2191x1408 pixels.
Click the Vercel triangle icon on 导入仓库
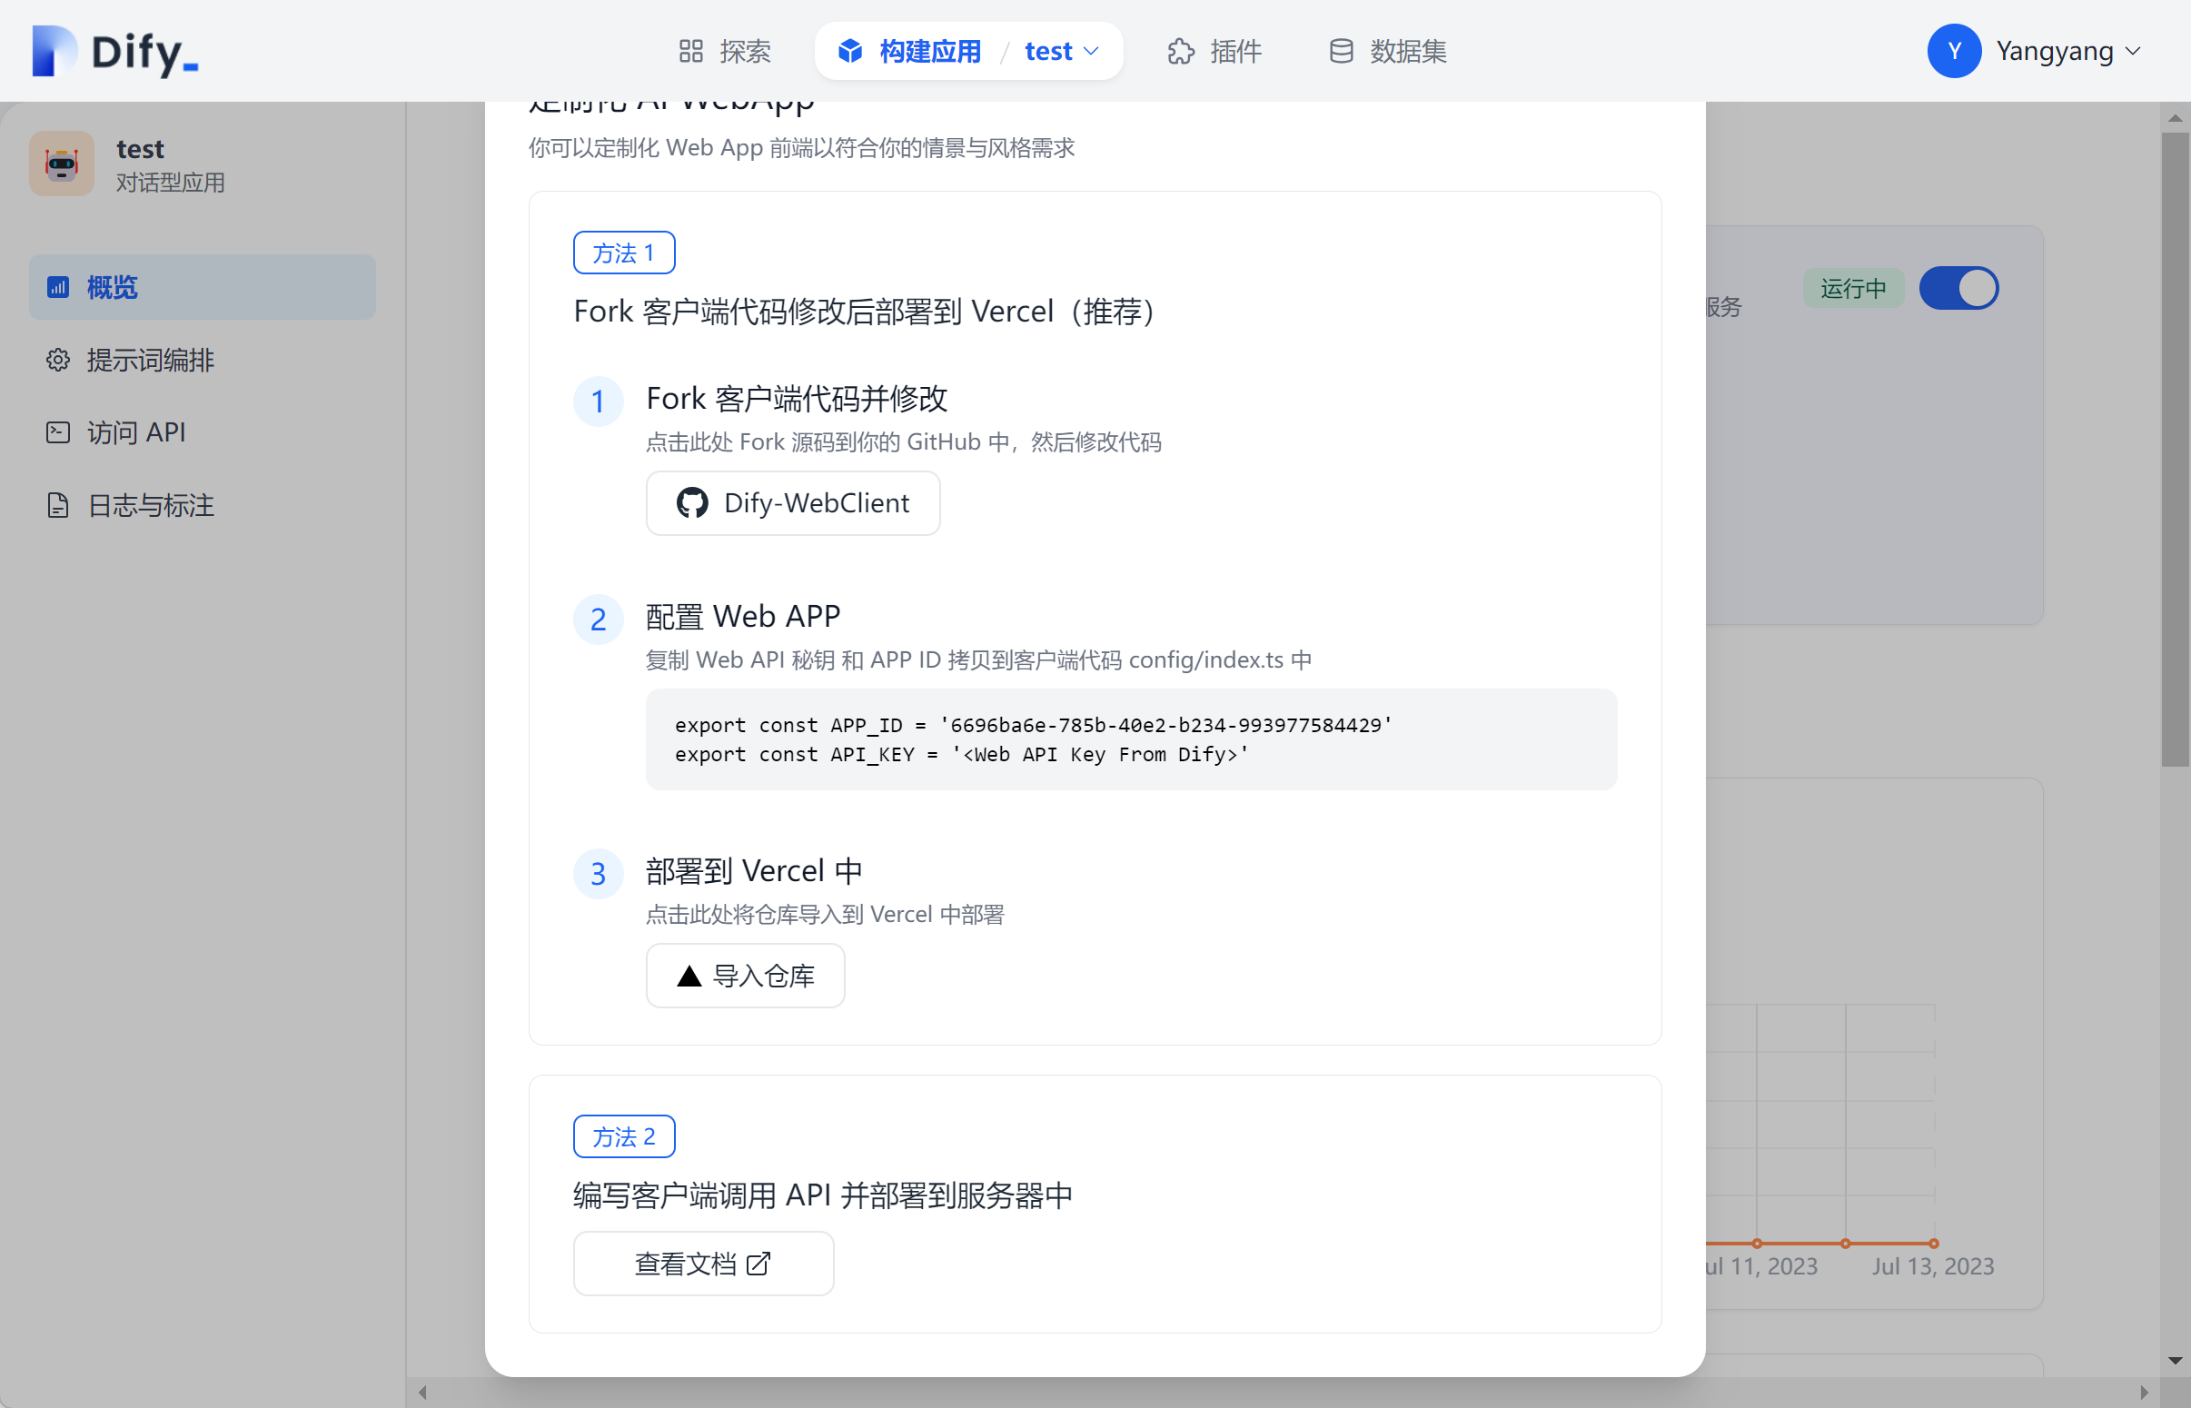[x=689, y=976]
